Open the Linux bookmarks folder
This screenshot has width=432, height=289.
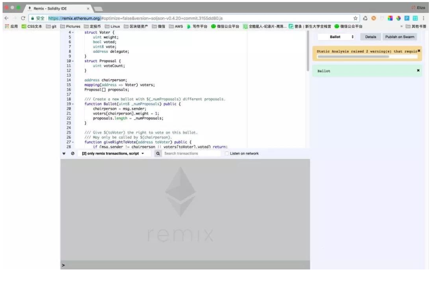coord(112,26)
